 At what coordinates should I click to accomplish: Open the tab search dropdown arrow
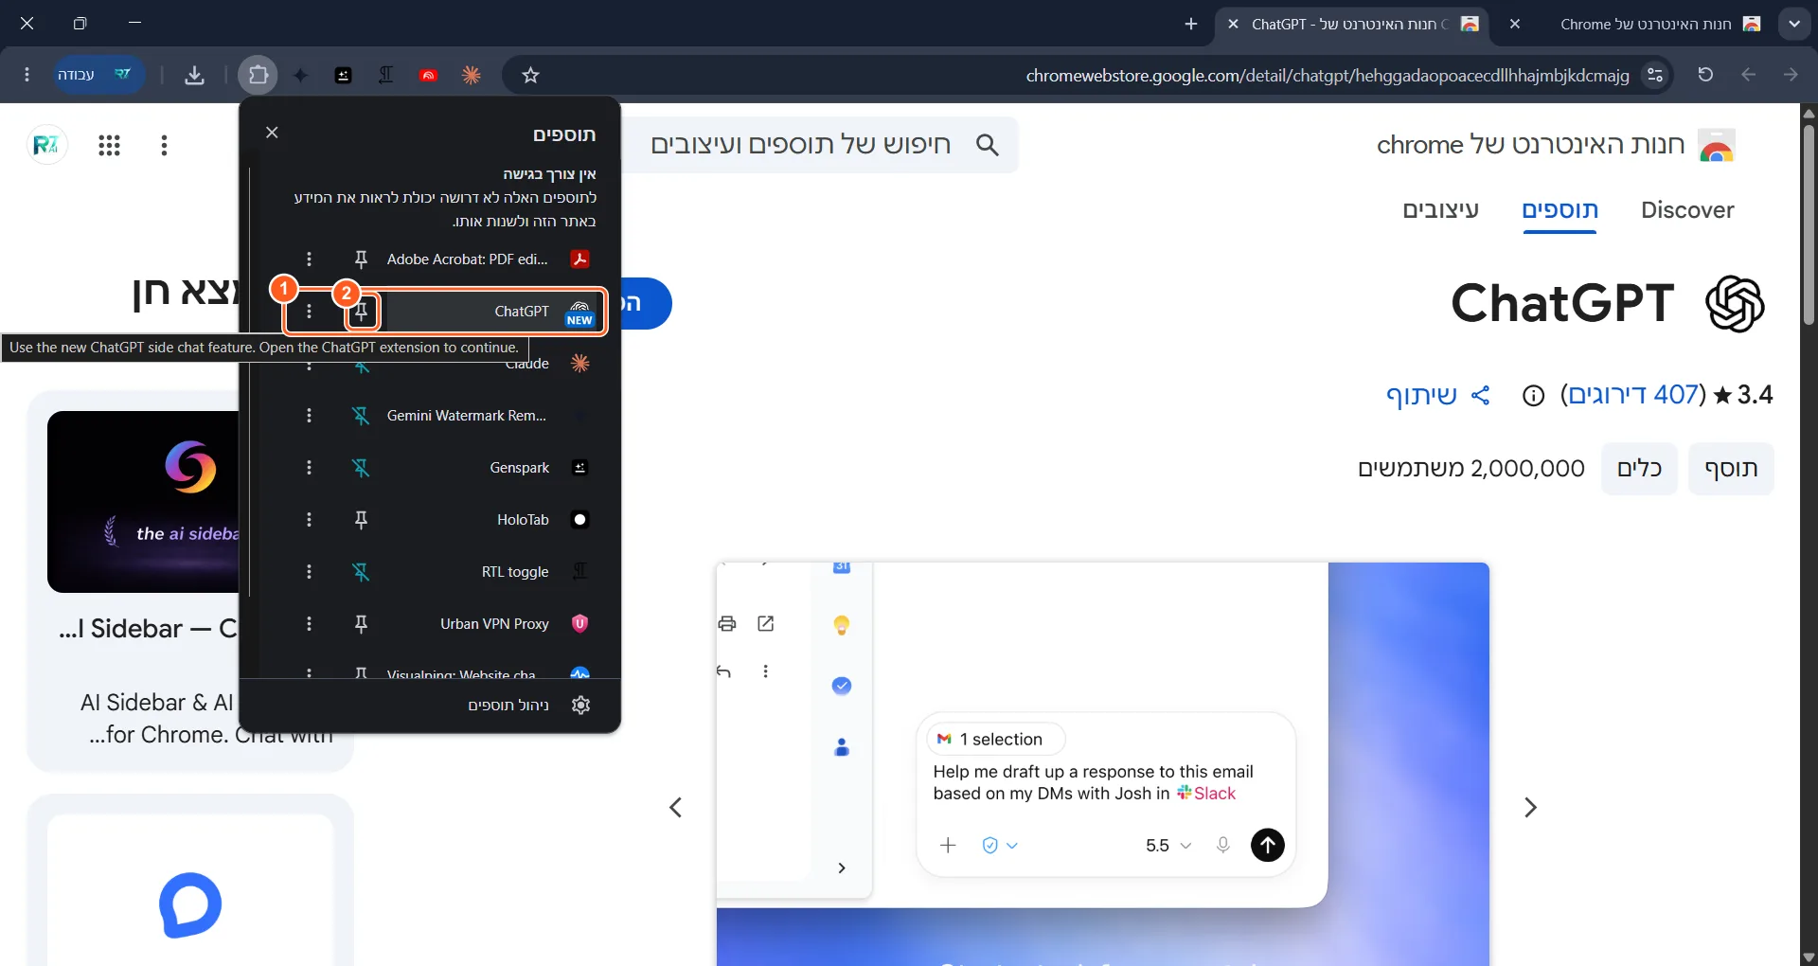pyautogui.click(x=1793, y=24)
